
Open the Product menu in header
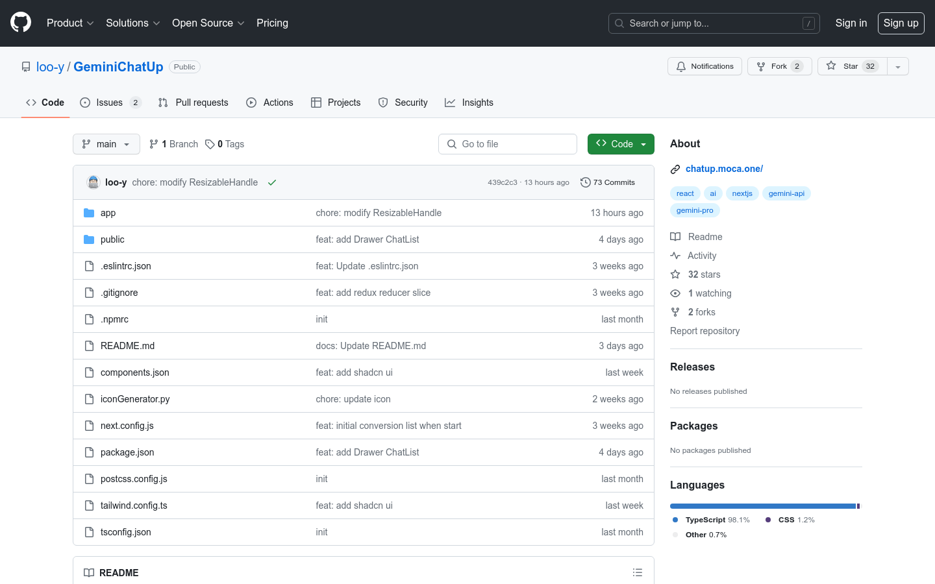70,23
